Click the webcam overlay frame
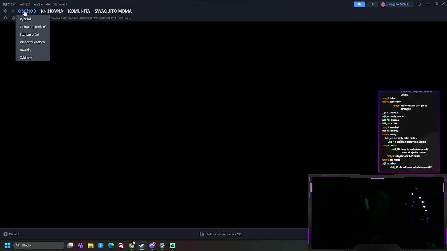 pyautogui.click(x=378, y=213)
